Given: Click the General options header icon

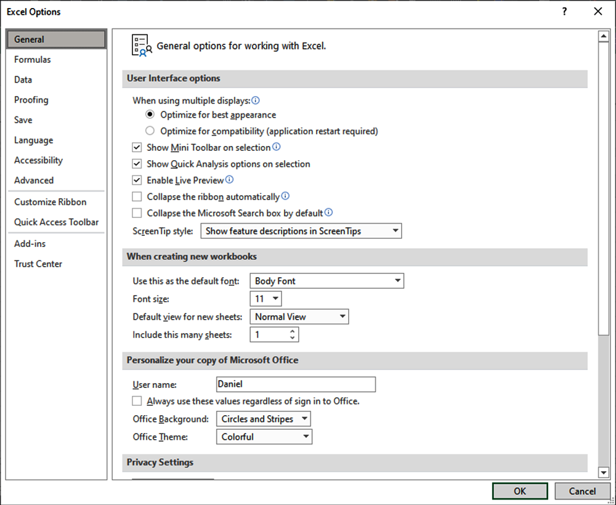Looking at the screenshot, I should pos(142,46).
